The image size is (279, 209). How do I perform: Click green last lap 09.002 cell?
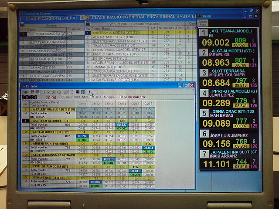pos(122,128)
